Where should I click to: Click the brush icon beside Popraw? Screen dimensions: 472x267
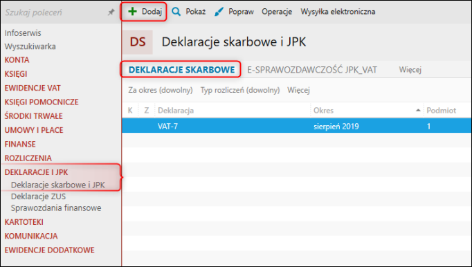coord(219,12)
